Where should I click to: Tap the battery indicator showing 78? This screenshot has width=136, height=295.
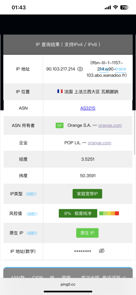125,7
